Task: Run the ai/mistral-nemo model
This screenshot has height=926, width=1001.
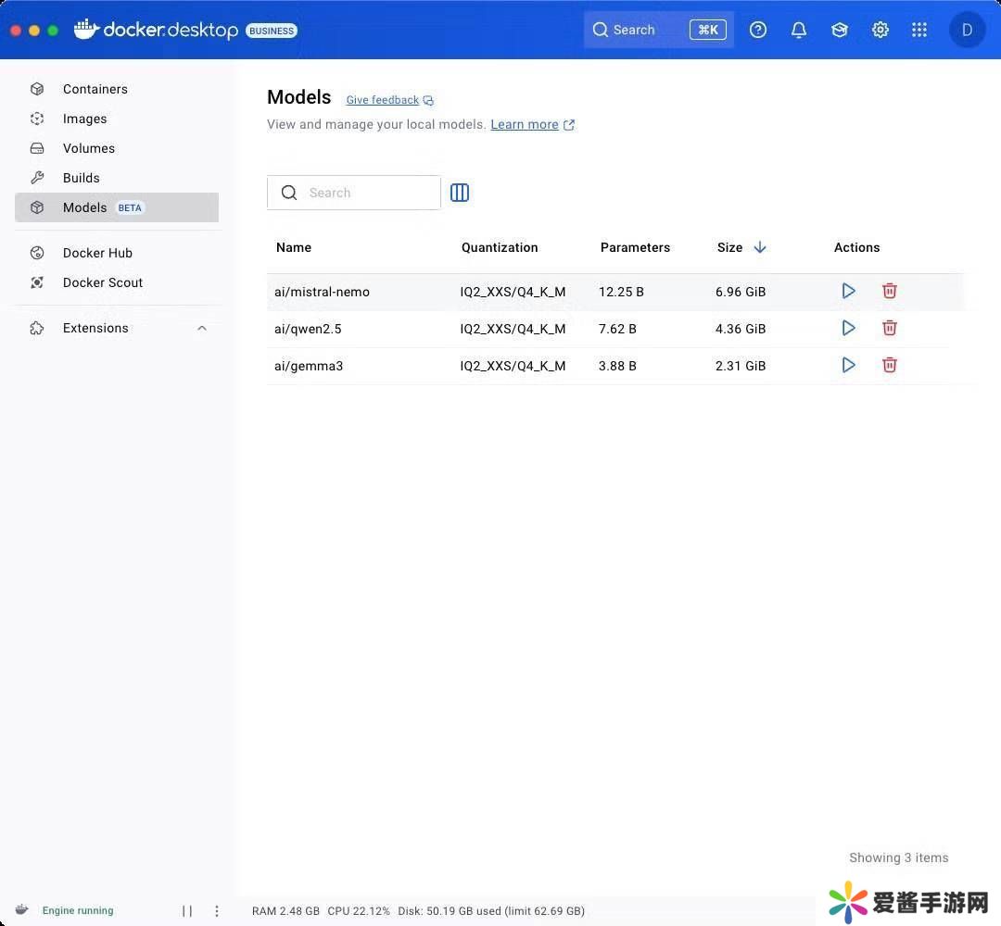Action: point(848,291)
